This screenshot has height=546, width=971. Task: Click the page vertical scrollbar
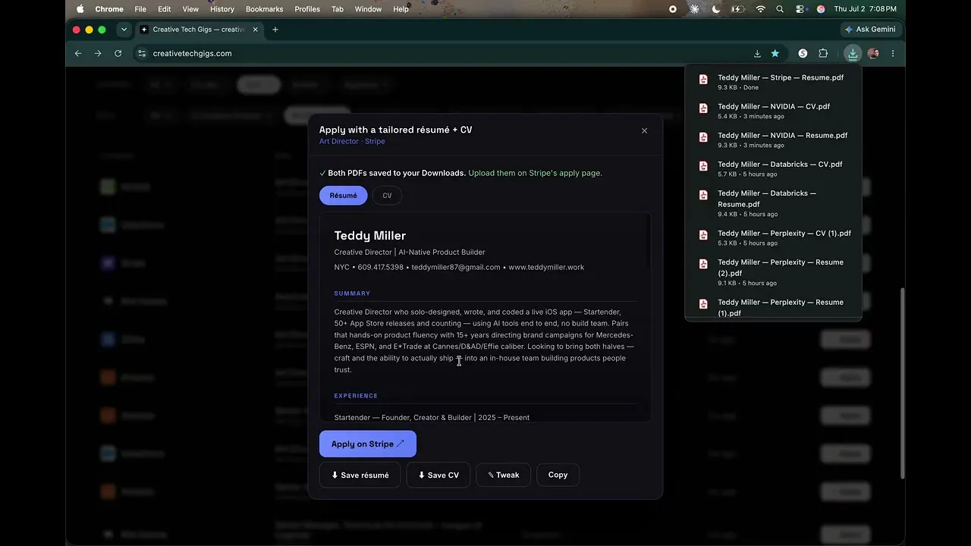point(902,383)
